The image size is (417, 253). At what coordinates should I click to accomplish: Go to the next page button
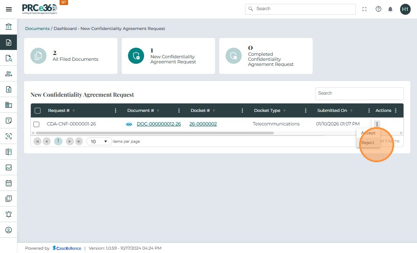click(x=70, y=141)
